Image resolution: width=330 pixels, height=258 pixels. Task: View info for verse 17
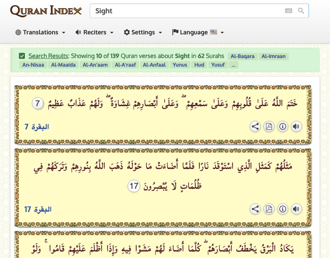pos(282,209)
